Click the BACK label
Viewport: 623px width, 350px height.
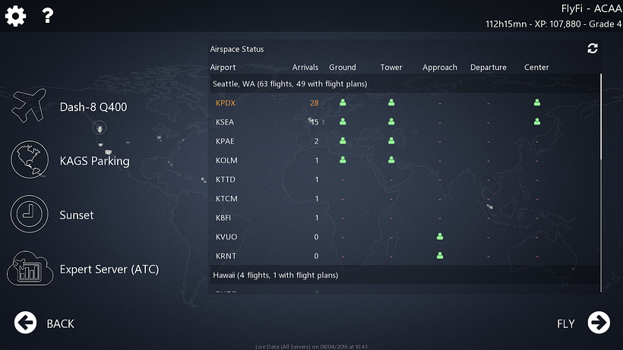click(x=60, y=324)
